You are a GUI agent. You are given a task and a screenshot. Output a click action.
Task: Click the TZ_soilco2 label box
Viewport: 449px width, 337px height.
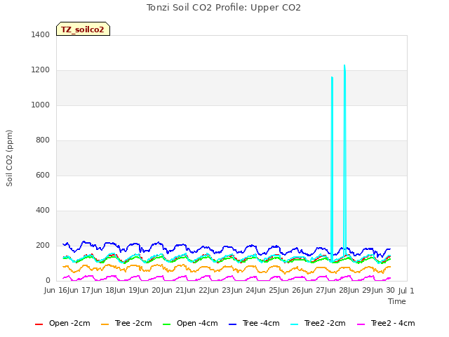pyautogui.click(x=83, y=29)
